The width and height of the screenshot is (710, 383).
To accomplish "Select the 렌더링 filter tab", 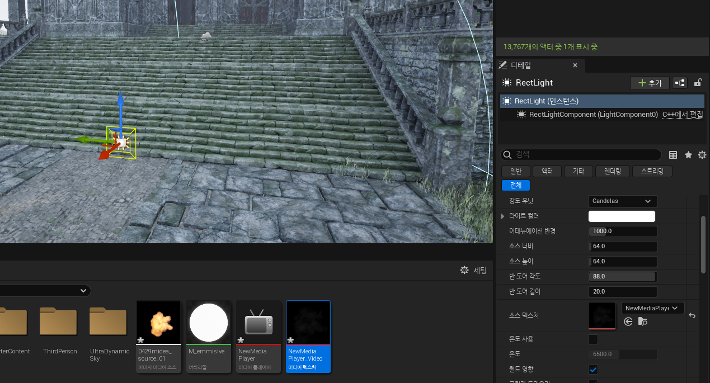I will click(x=613, y=172).
